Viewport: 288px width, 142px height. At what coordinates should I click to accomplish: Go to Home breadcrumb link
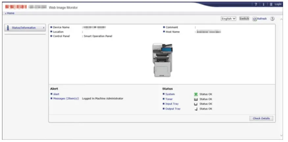(x=10, y=13)
